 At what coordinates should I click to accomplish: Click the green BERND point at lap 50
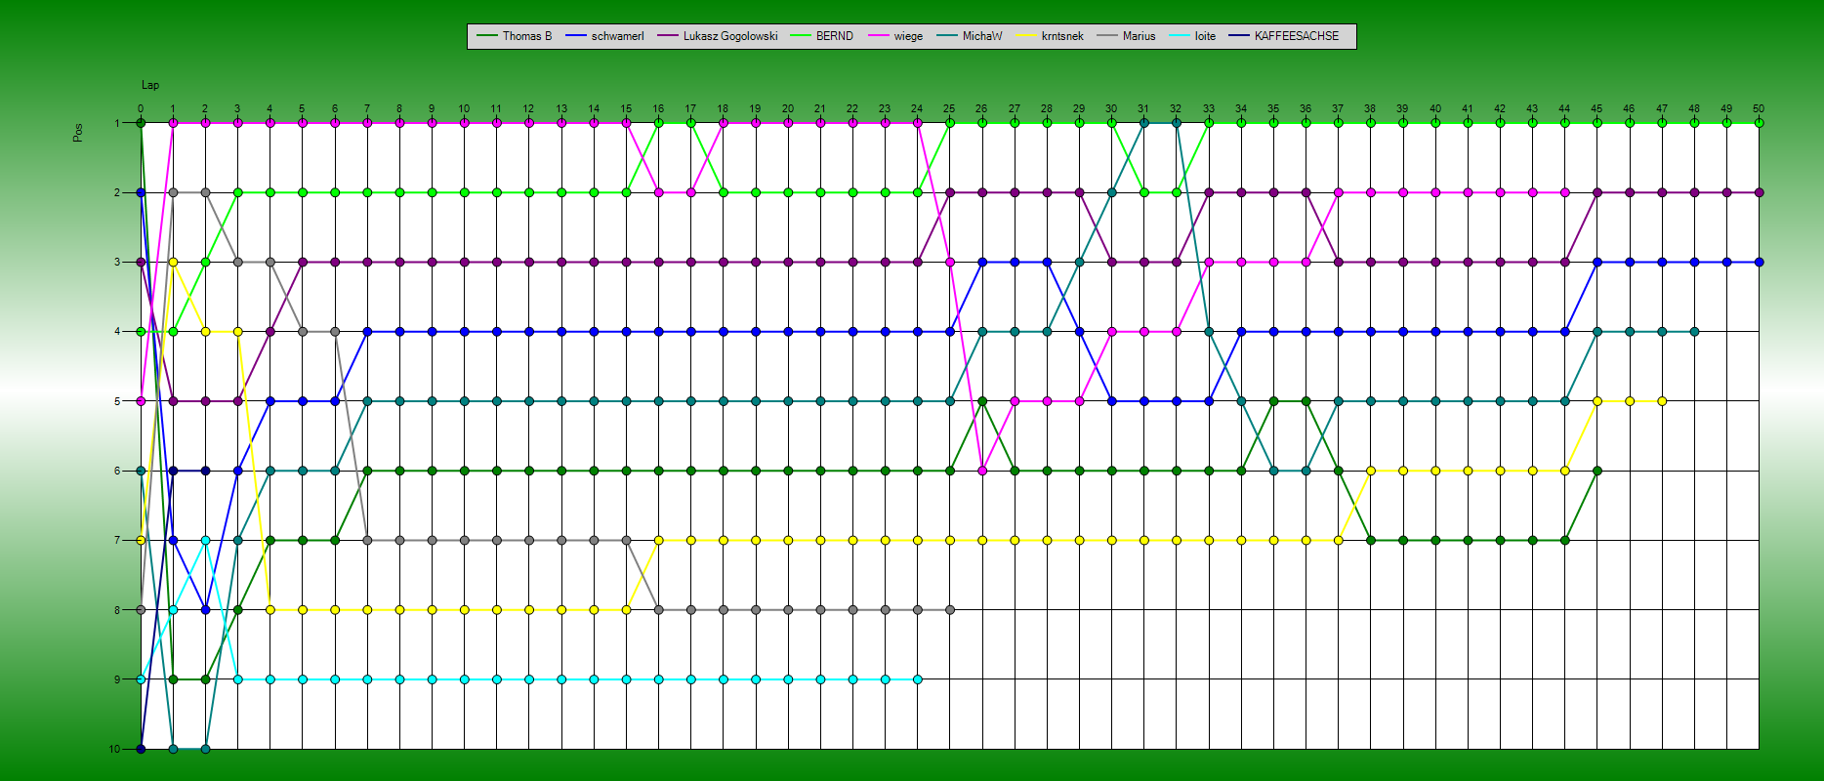(x=1758, y=123)
